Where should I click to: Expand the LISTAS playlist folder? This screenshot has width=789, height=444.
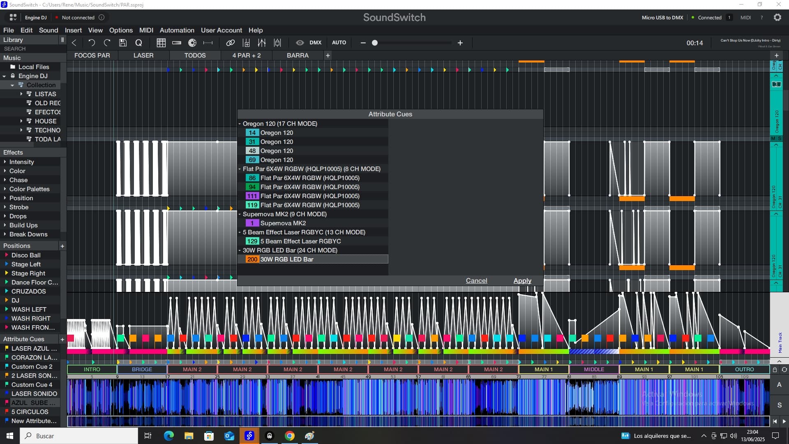21,94
